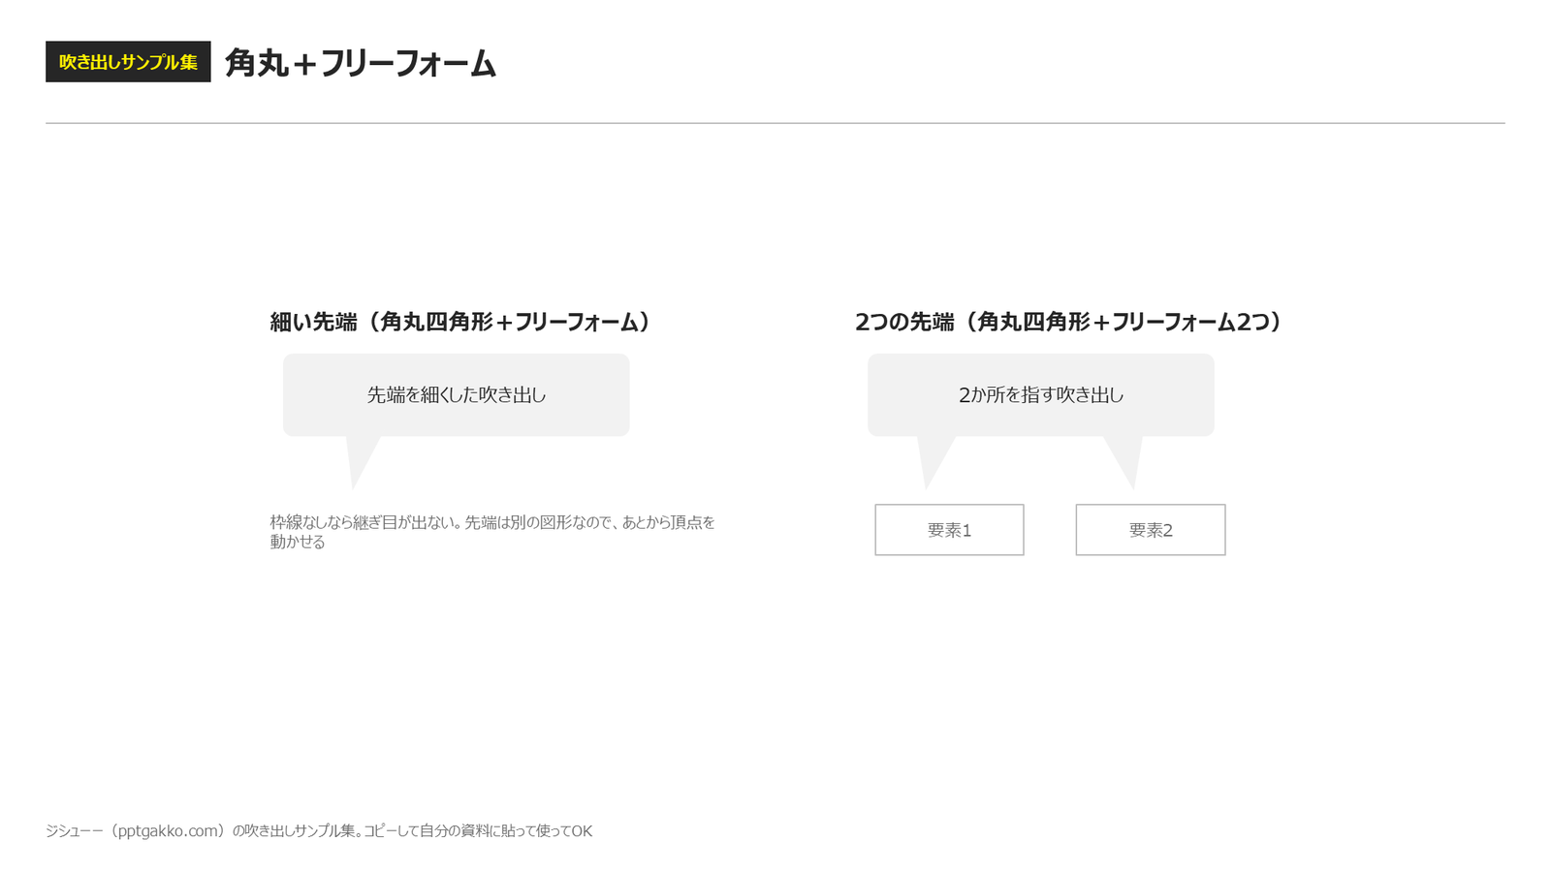Click the speech bubble 先端を細くした吹き出し
The height and width of the screenshot is (872, 1551).
[x=457, y=394]
